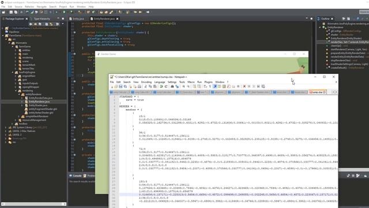
Task: Select LWJGL 3 Mac Natives library
Action: [24, 131]
